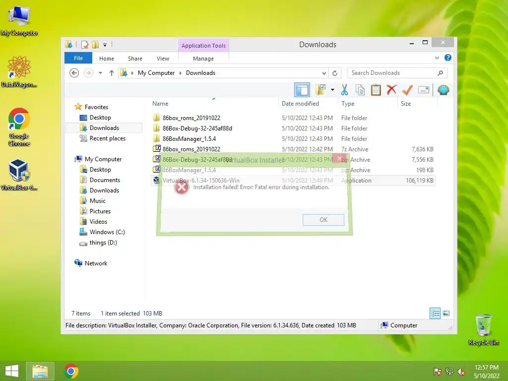
Task: Click the teal shell icon in toolbar
Action: pos(443,90)
